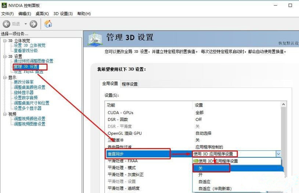
Task: Switch to the 程序设置 tab
Action: (x=130, y=84)
